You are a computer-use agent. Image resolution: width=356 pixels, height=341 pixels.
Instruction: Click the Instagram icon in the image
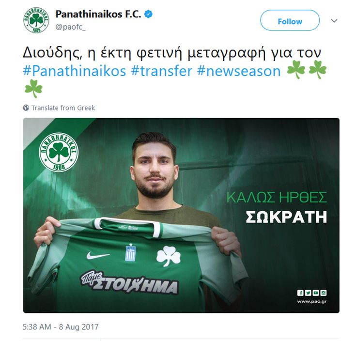click(324, 293)
